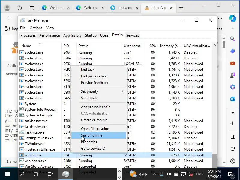The height and width of the screenshot is (180, 240).
Task: Open Microsoft 365 icon in sidebar
Action: click(x=233, y=87)
